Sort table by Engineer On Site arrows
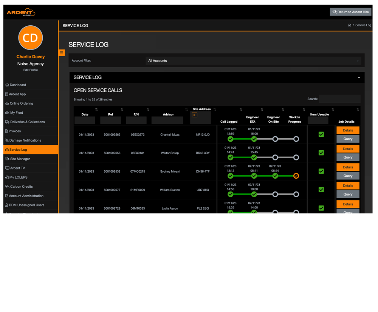 click(x=283, y=110)
